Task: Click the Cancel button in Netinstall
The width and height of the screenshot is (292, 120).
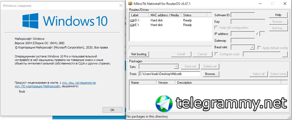Action: click(x=202, y=54)
